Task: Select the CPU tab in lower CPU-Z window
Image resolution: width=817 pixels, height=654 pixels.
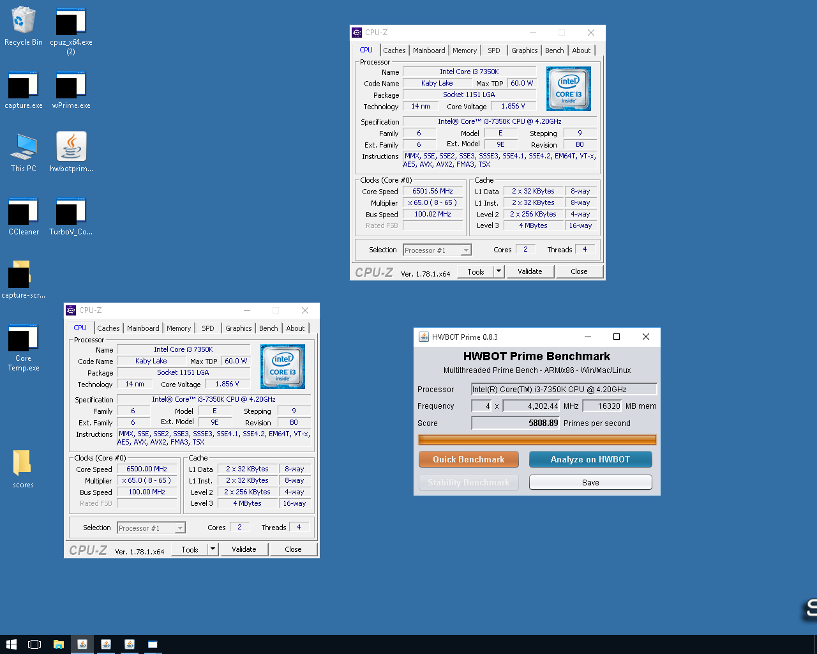Action: point(80,328)
